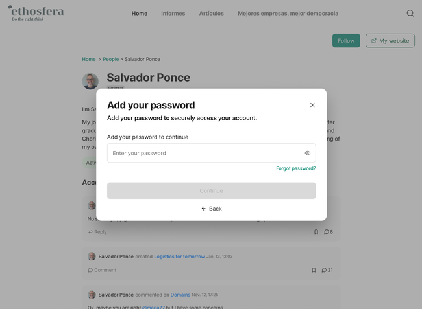Open the Logistics for tomorrow link

[179, 257]
